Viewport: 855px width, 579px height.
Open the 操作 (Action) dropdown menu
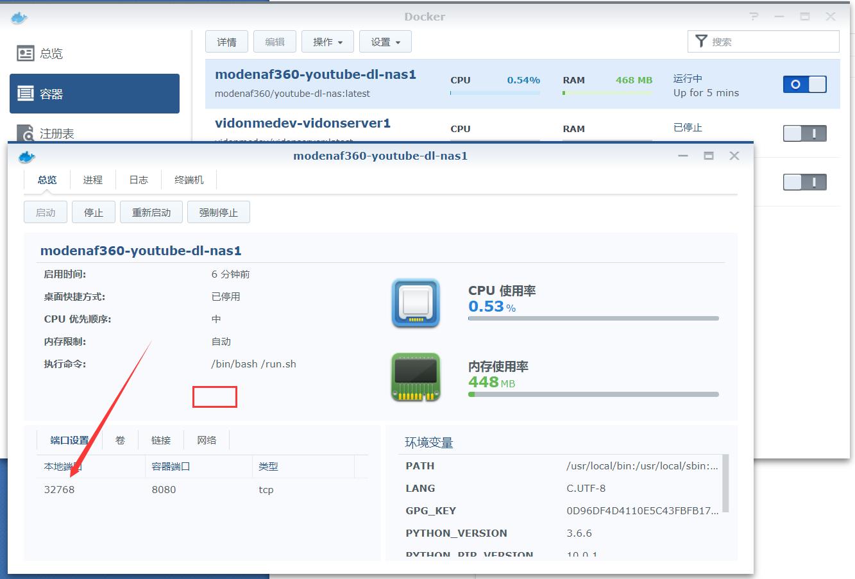(327, 41)
